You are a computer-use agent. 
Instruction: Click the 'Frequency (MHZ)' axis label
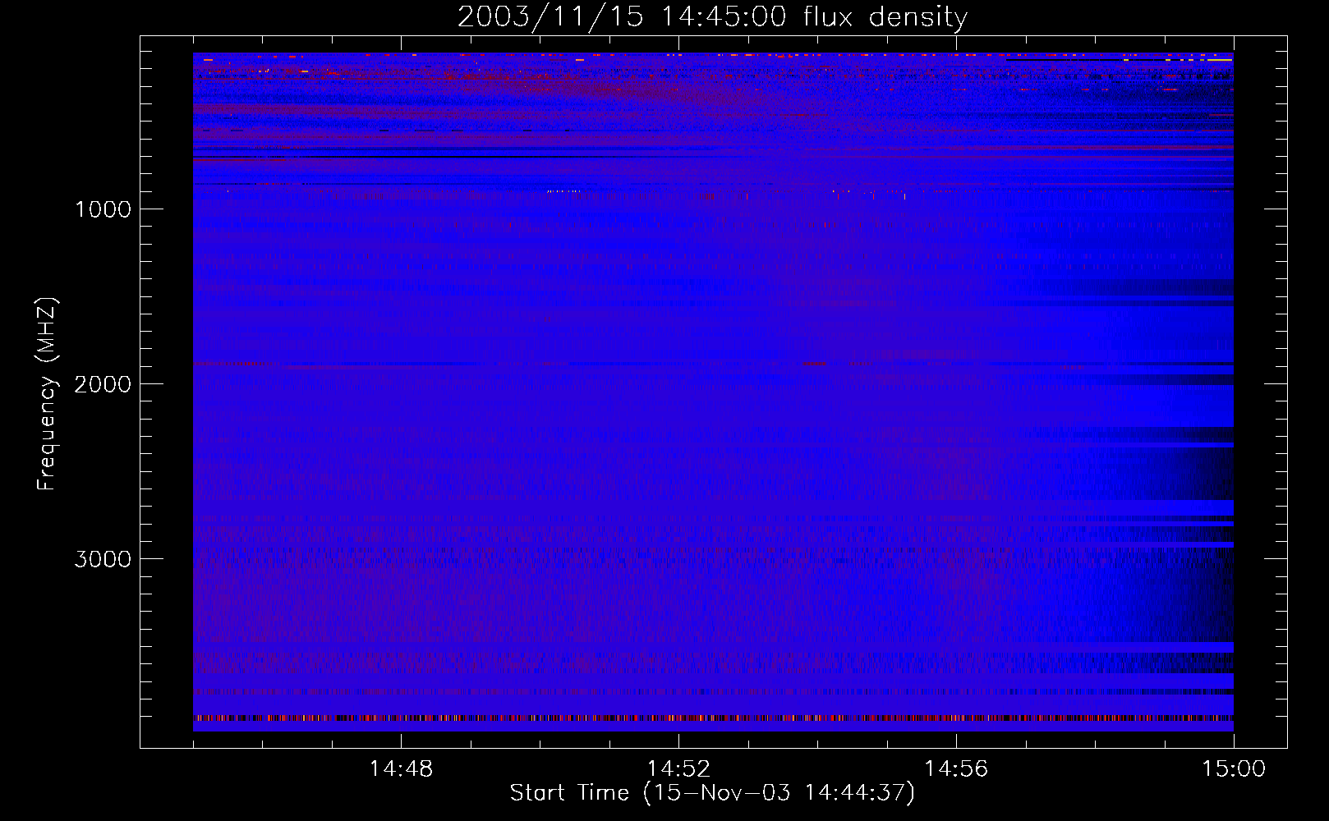coord(47,394)
